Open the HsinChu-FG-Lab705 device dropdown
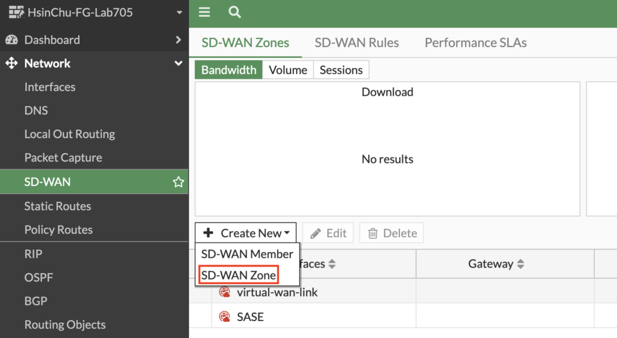617x338 pixels. coord(178,13)
